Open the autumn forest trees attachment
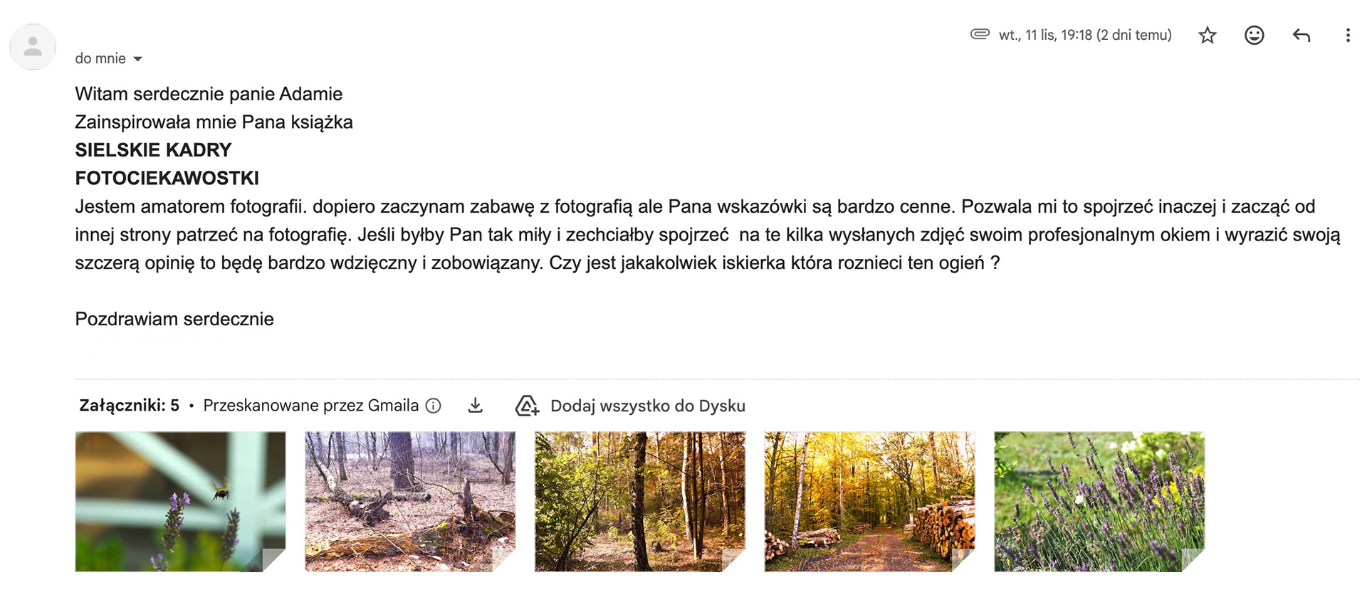The width and height of the screenshot is (1367, 612). pos(640,502)
